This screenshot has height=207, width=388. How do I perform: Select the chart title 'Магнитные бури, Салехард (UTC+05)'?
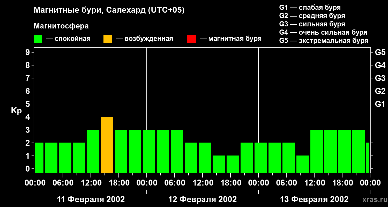point(109,10)
